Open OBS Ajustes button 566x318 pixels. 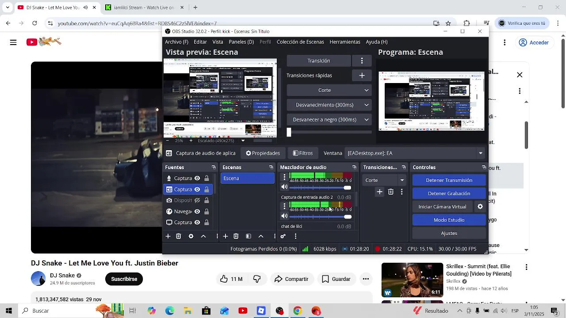[449, 233]
